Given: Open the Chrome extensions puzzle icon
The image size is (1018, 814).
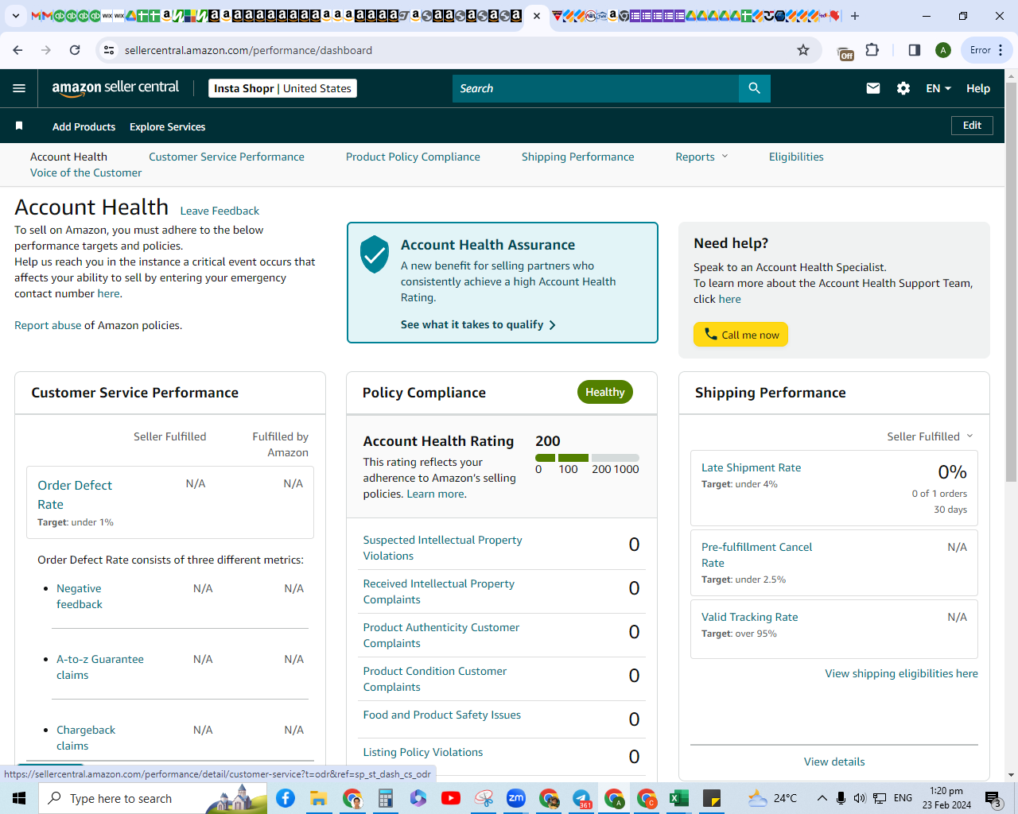Looking at the screenshot, I should (872, 50).
